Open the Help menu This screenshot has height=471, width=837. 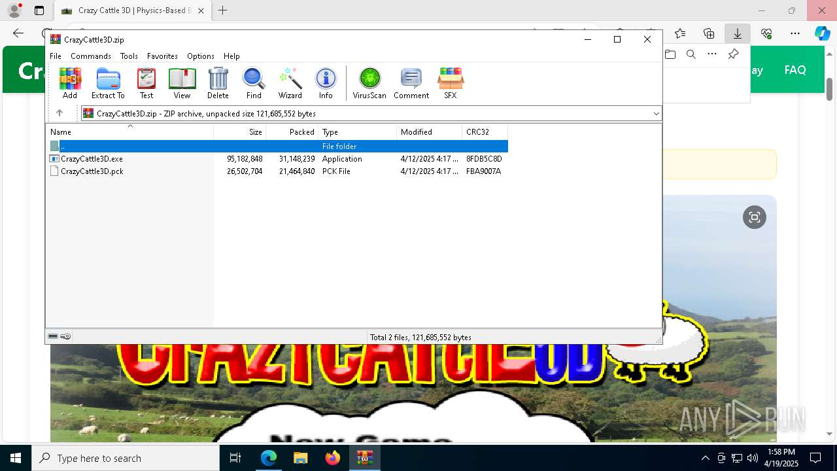point(231,56)
